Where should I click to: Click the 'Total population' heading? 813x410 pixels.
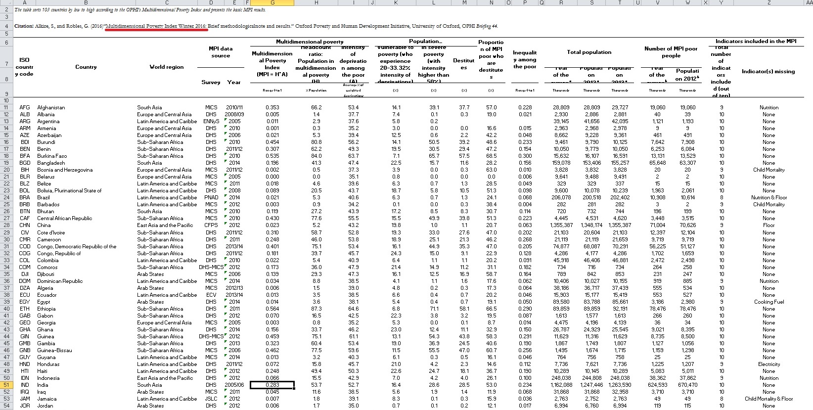(589, 52)
